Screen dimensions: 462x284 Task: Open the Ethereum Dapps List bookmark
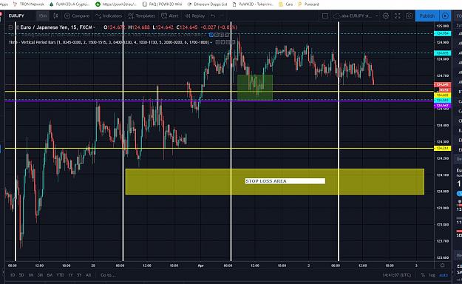(x=208, y=4)
